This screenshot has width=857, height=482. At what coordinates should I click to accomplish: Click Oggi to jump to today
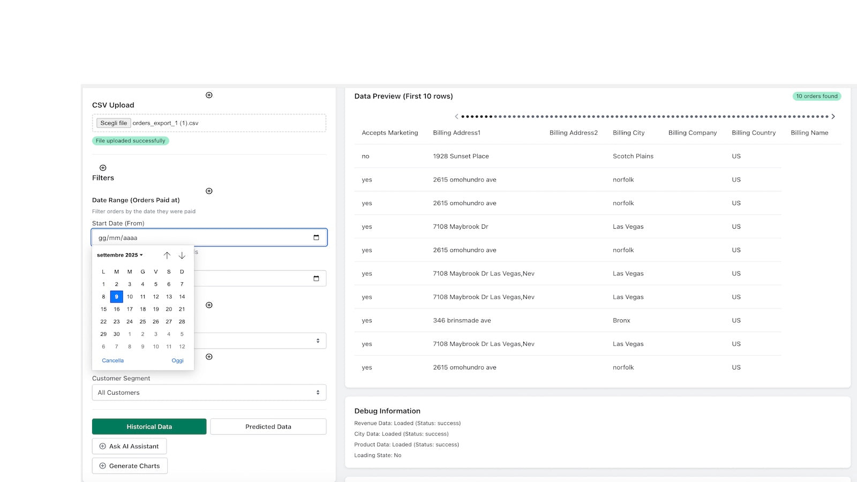(x=177, y=360)
